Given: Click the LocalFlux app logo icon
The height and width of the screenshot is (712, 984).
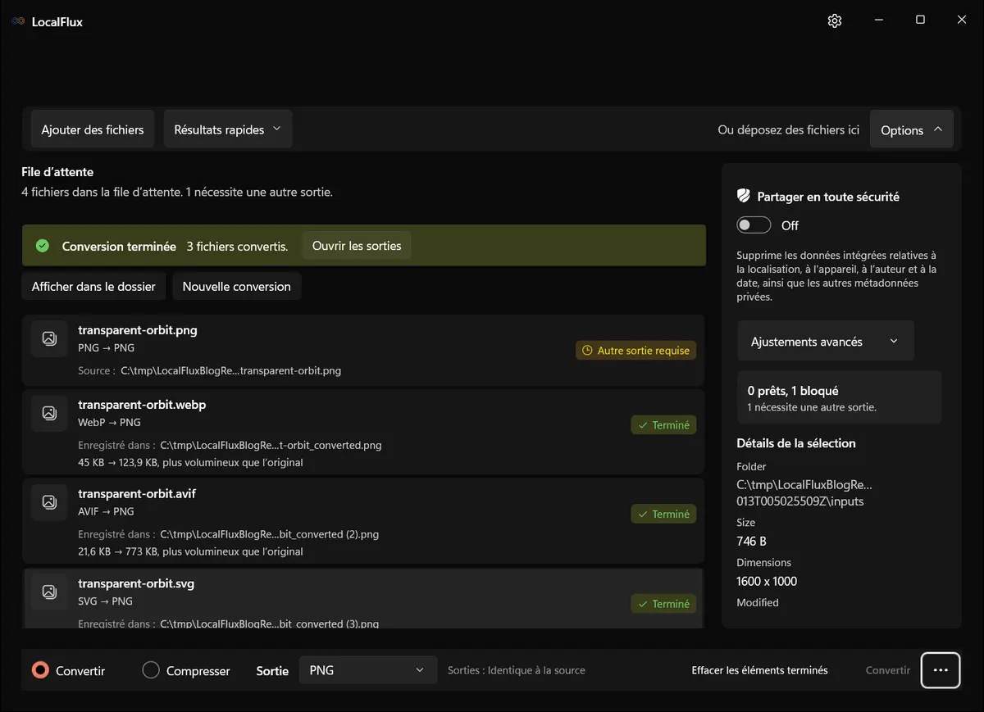Looking at the screenshot, I should click(x=18, y=21).
